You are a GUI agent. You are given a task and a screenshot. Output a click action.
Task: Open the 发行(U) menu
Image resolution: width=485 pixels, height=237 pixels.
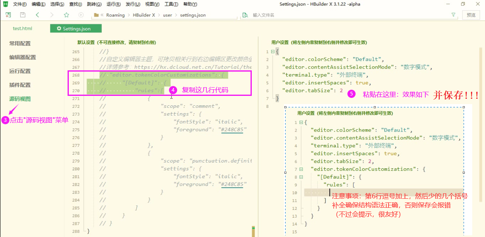point(133,5)
